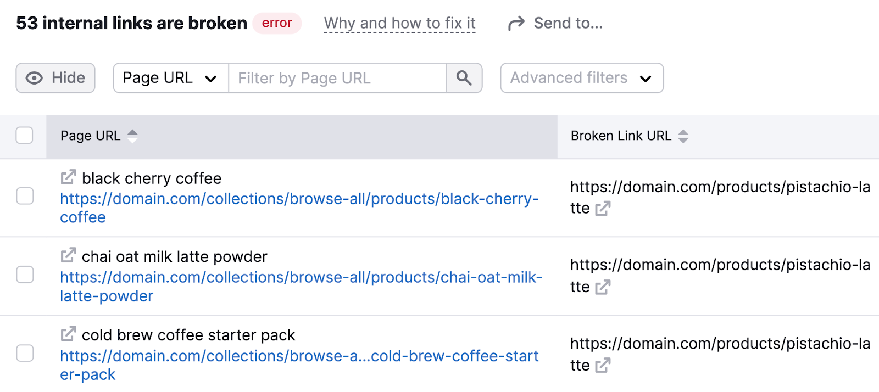879x392 pixels.
Task: Check the select-all checkbox in the table header
Action: pos(24,136)
